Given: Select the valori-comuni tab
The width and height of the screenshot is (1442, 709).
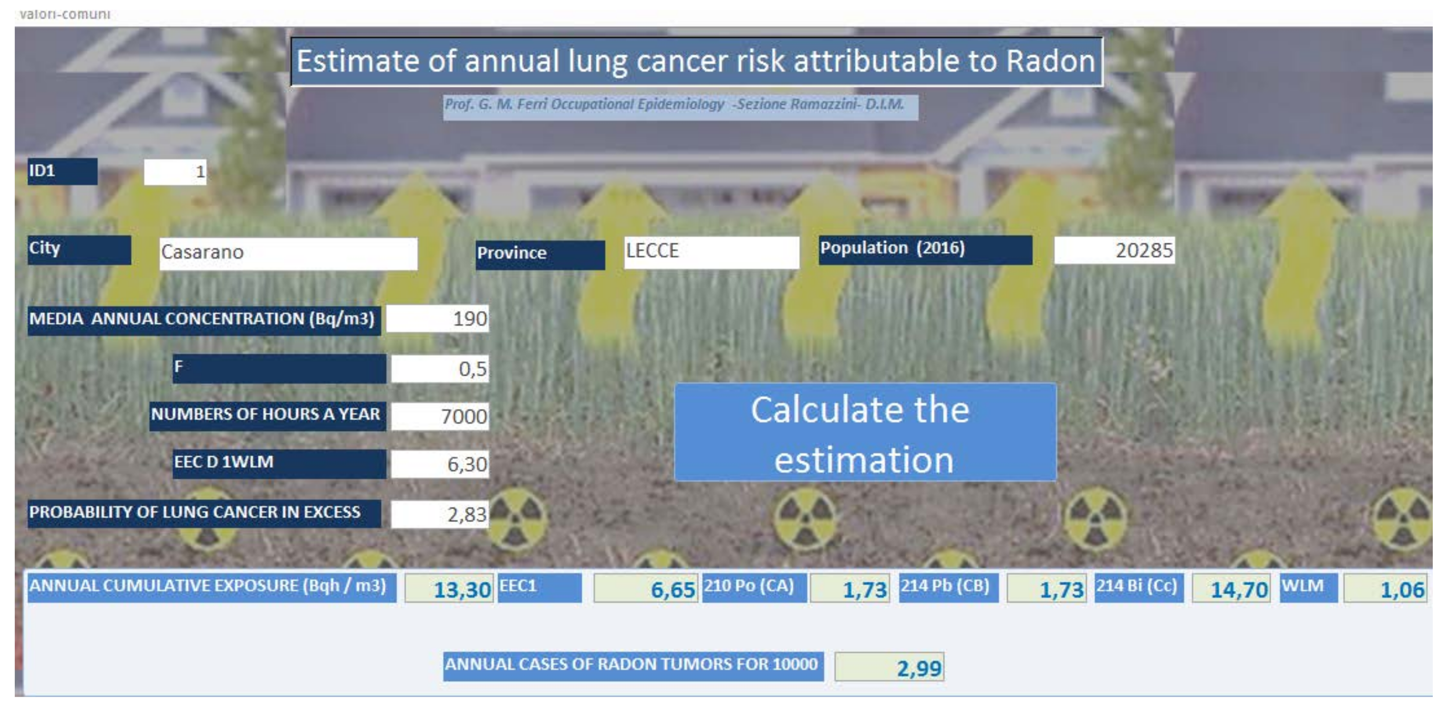Looking at the screenshot, I should 65,14.
